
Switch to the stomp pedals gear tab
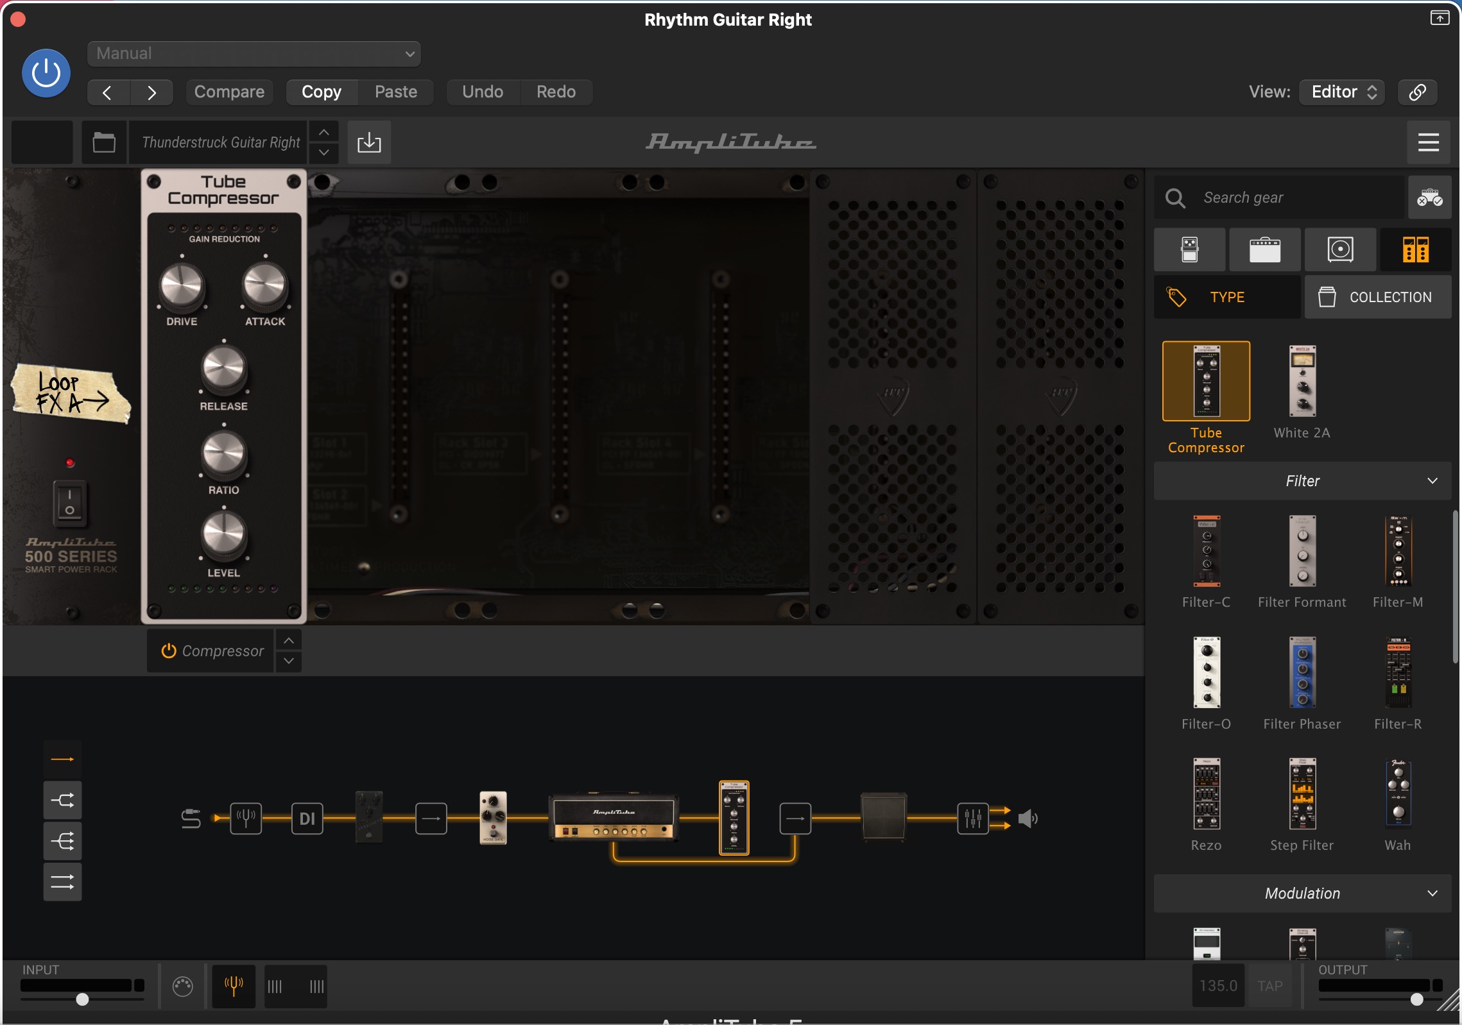(x=1189, y=250)
